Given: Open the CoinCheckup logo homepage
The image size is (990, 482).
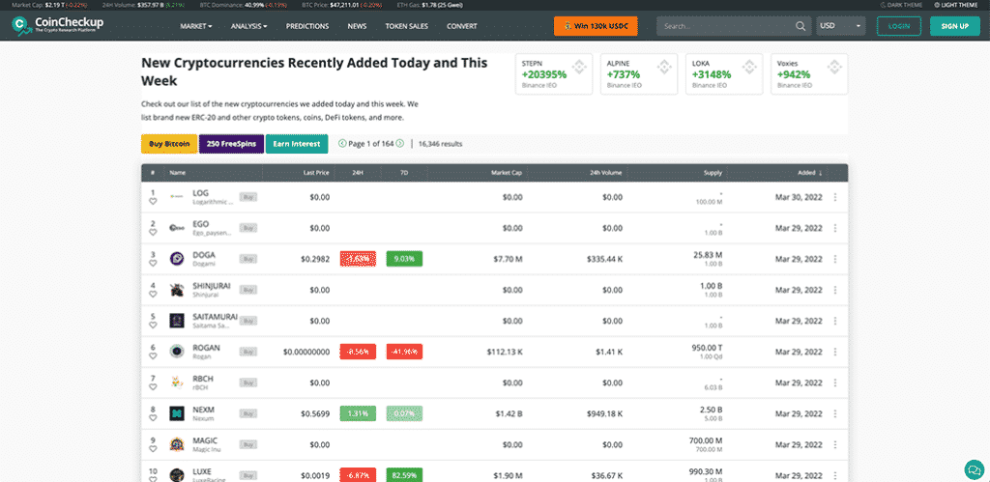Looking at the screenshot, I should (57, 26).
